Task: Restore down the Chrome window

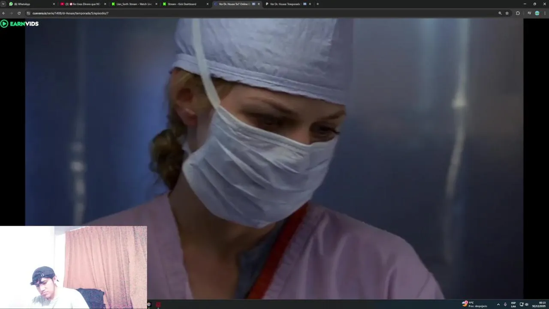Action: [534, 4]
